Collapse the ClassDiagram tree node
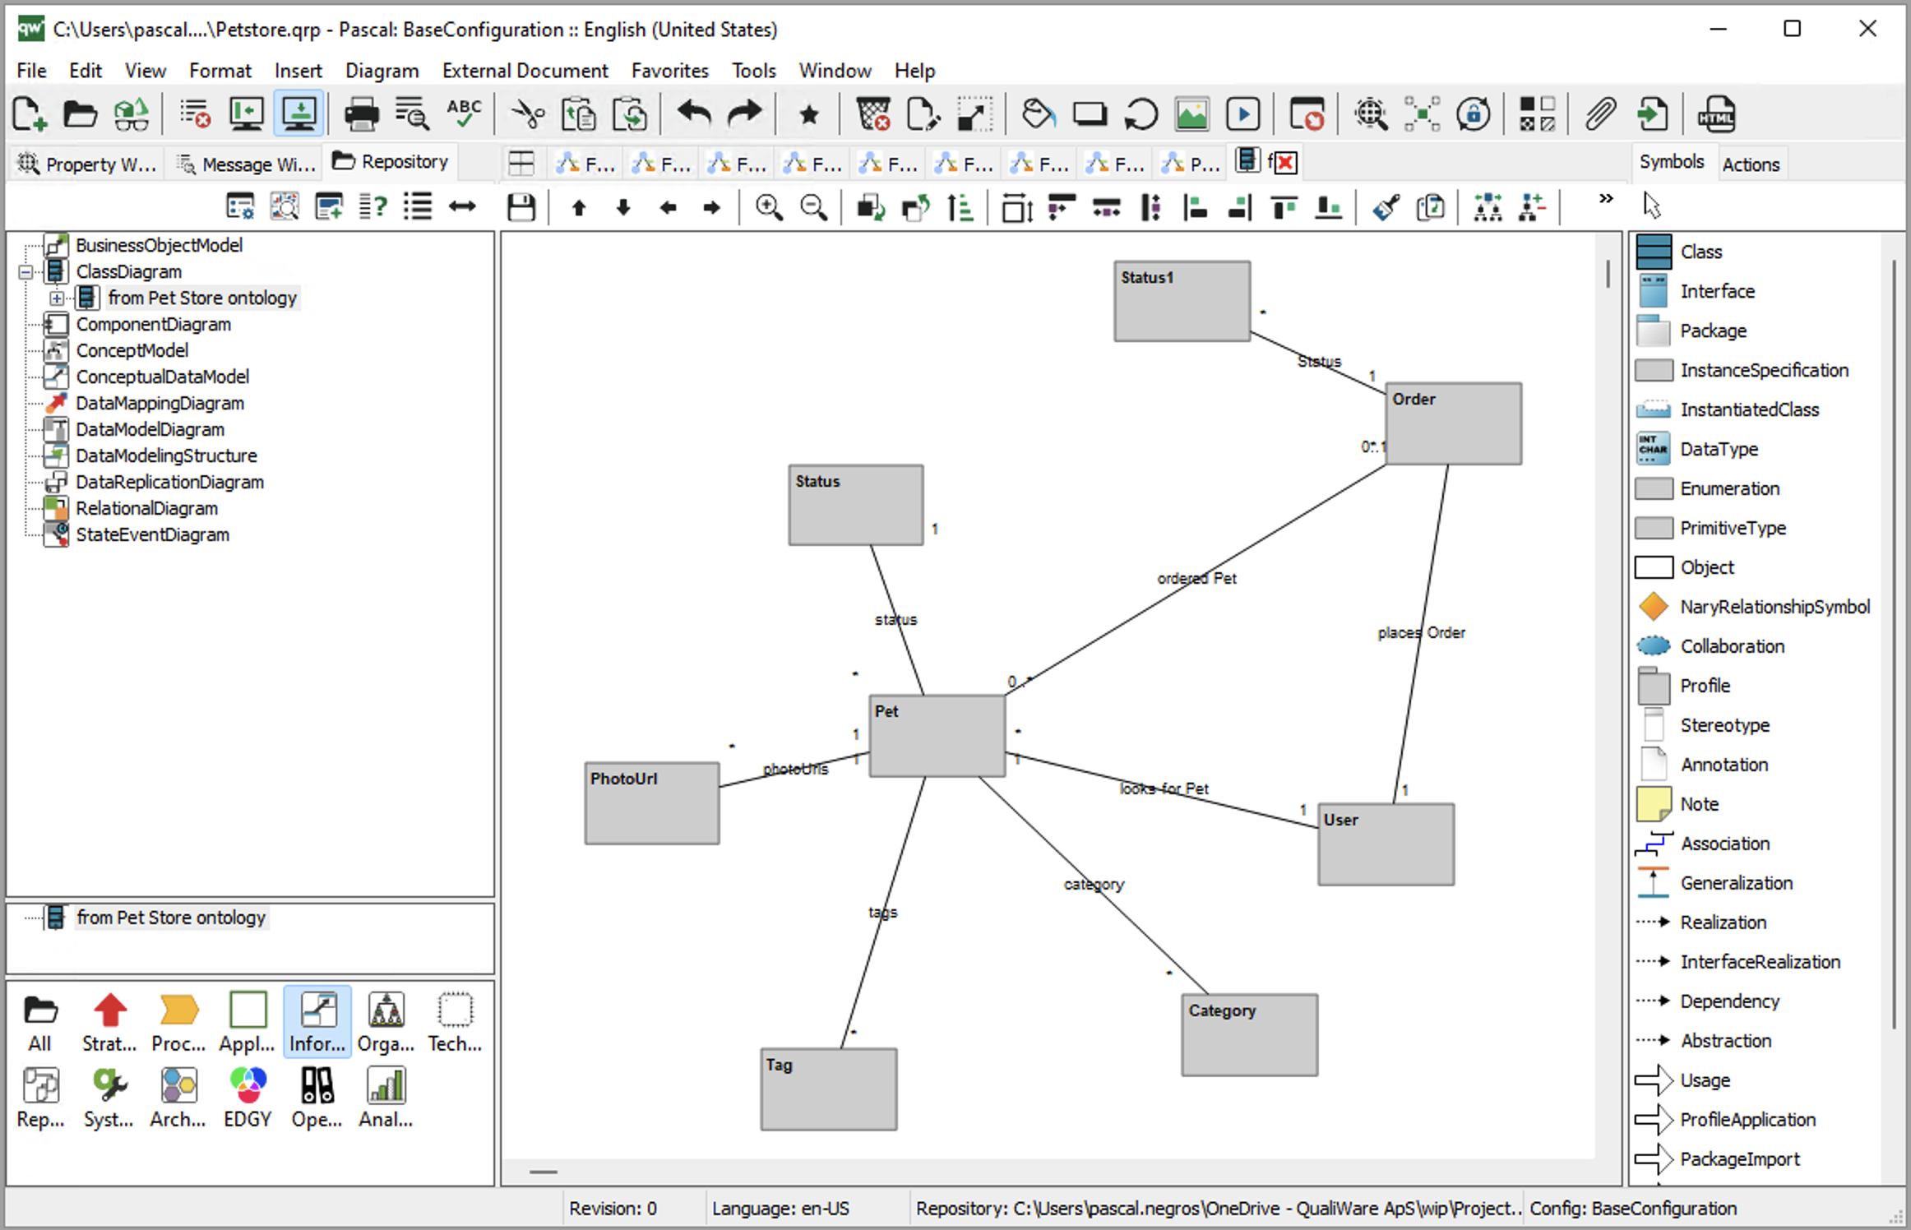Viewport: 1911px width, 1230px height. tap(25, 272)
